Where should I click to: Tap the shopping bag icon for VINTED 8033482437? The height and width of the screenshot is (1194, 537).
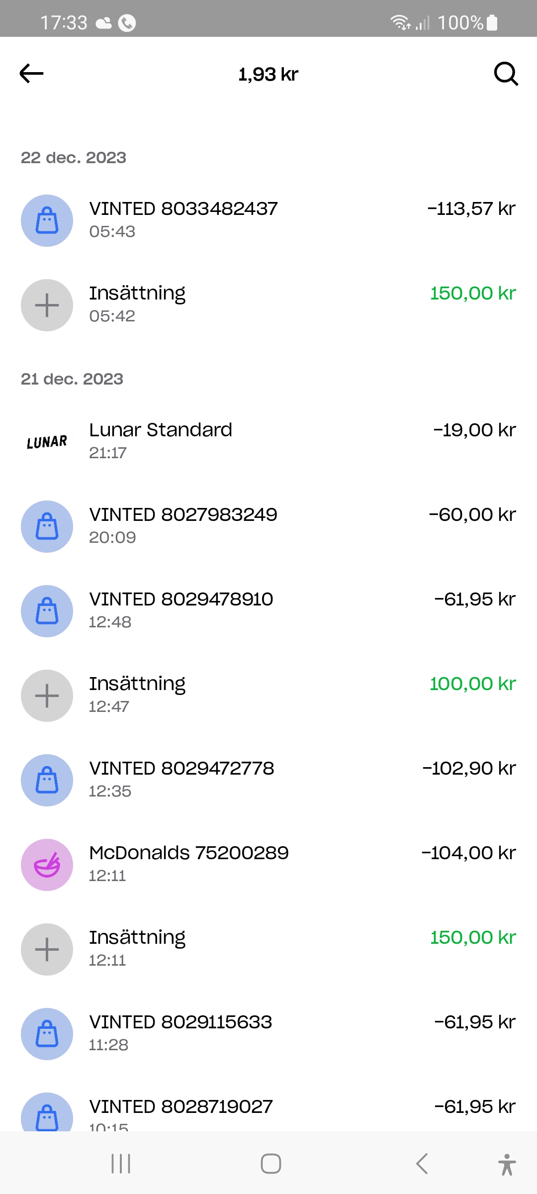[47, 220]
